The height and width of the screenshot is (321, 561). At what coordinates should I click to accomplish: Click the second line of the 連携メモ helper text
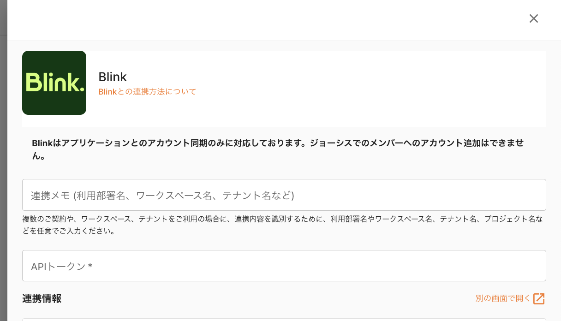pyautogui.click(x=69, y=231)
